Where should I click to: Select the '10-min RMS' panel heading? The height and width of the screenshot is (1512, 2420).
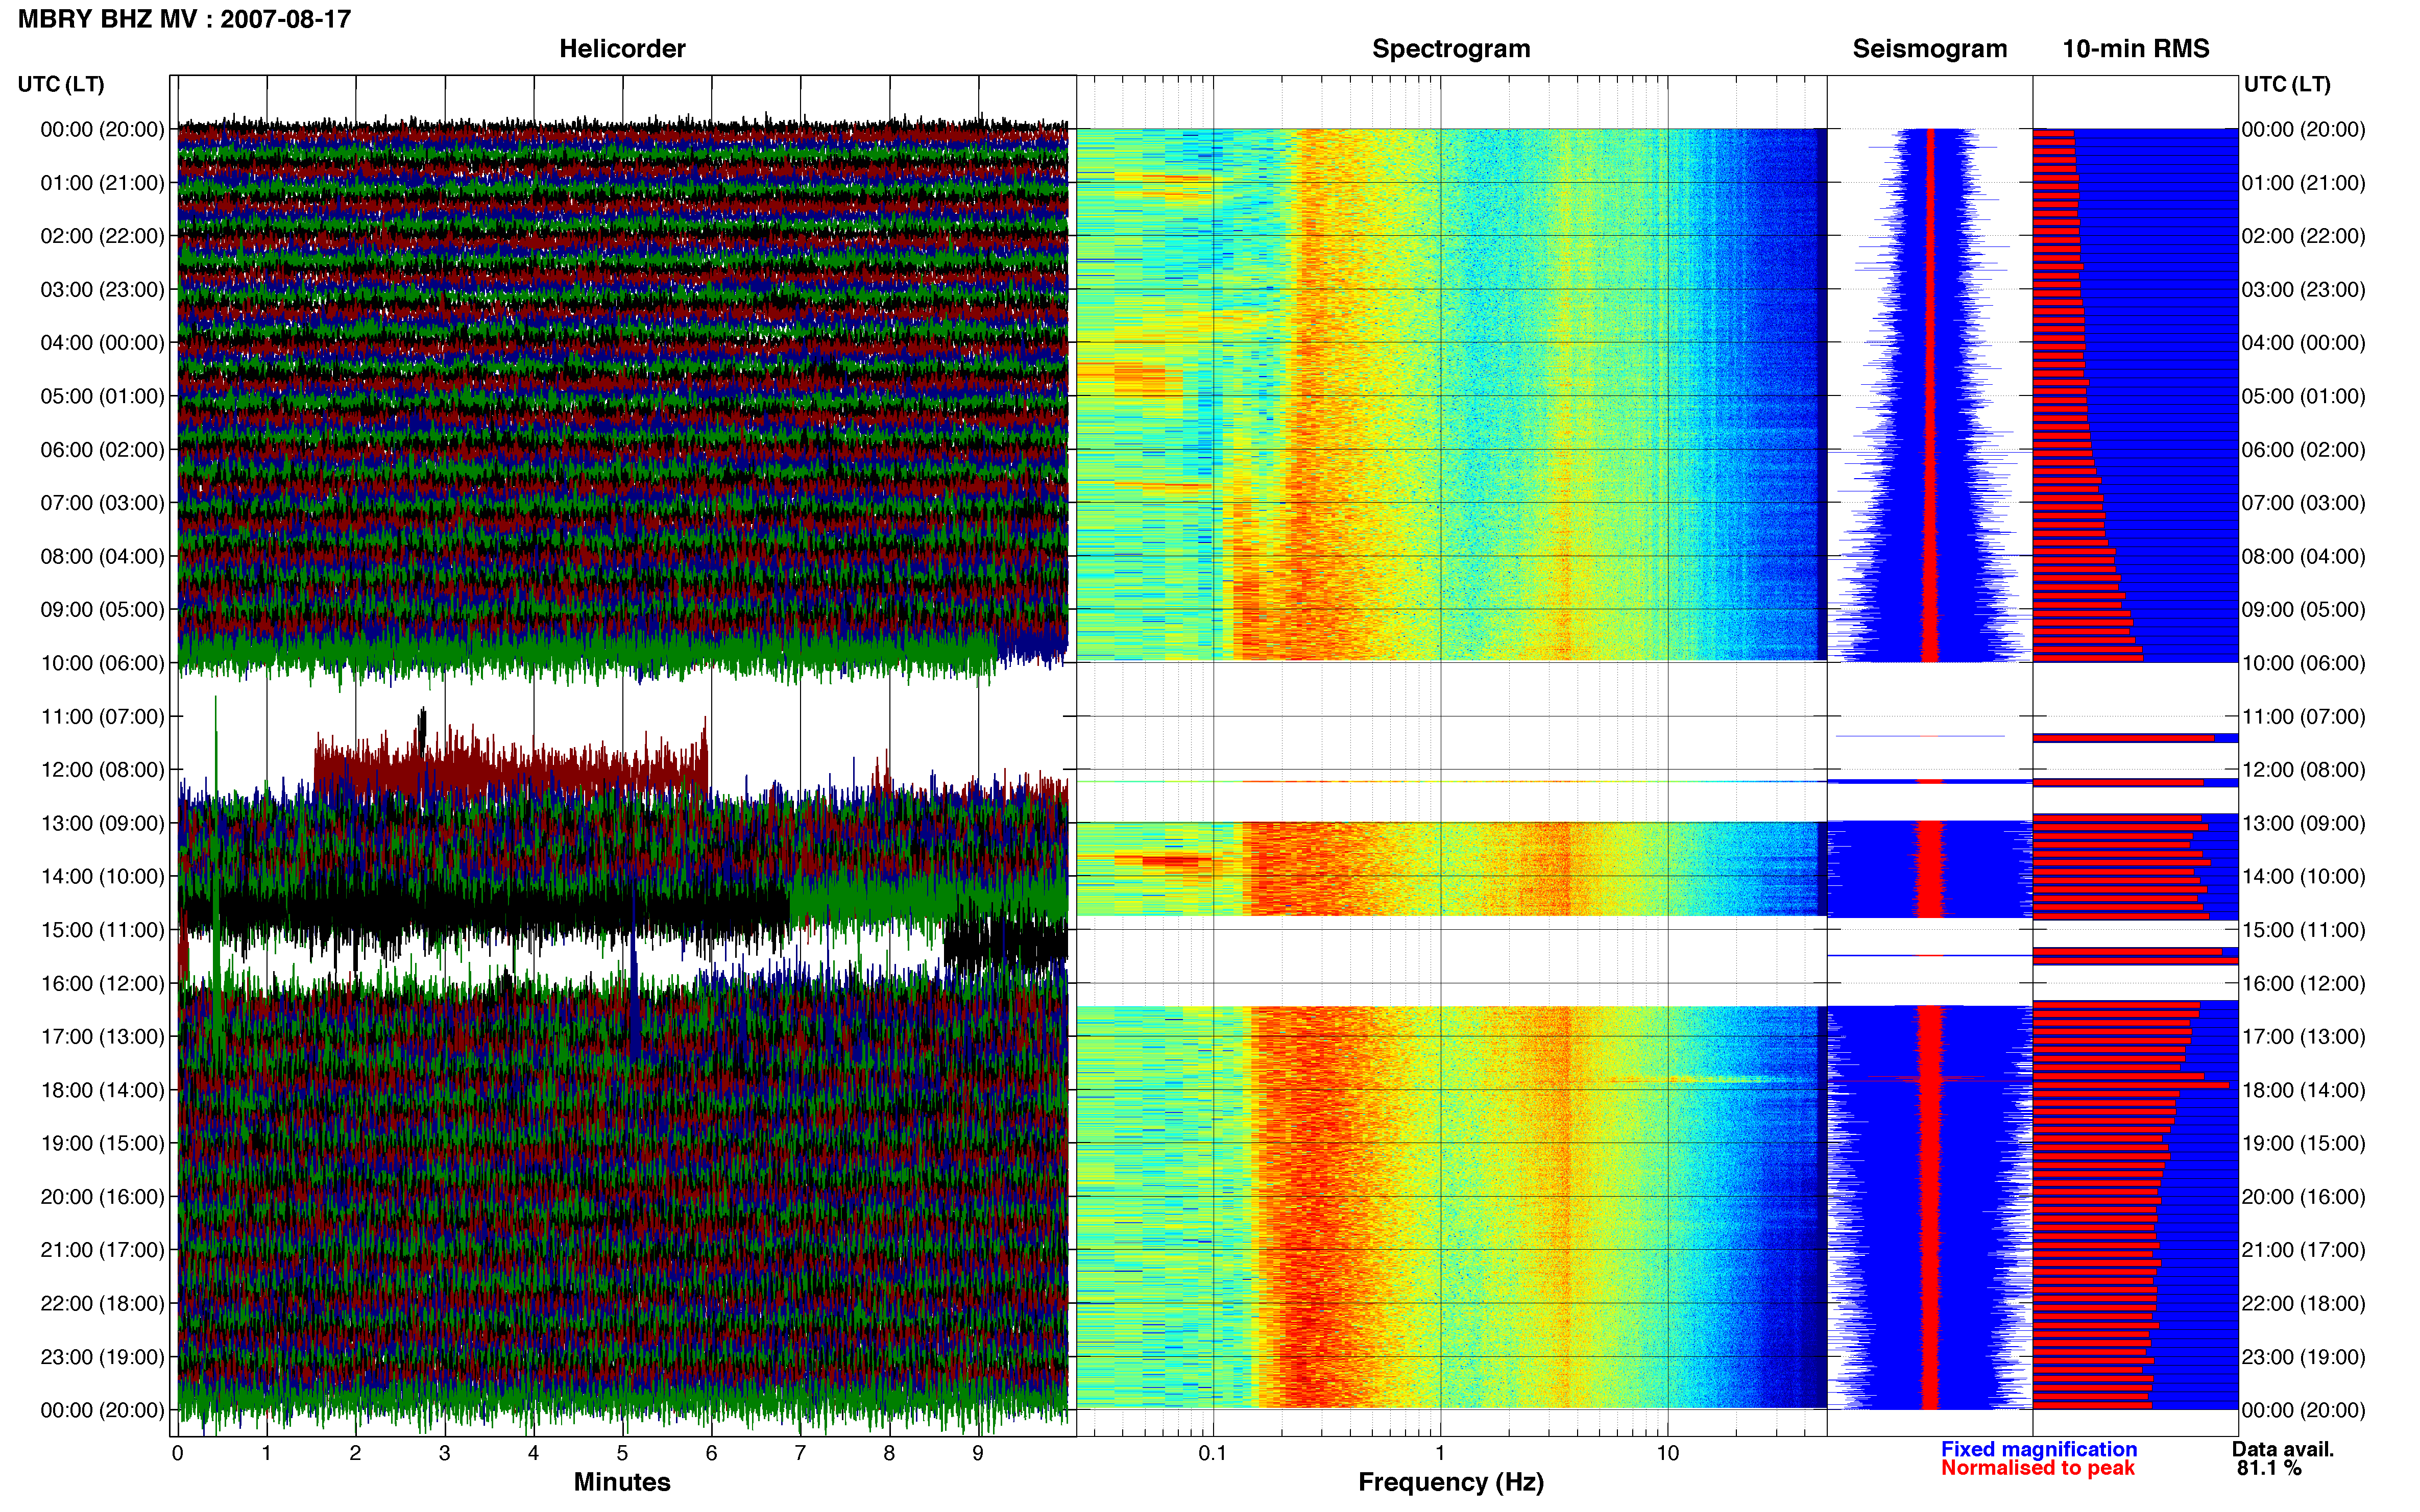point(2136,49)
